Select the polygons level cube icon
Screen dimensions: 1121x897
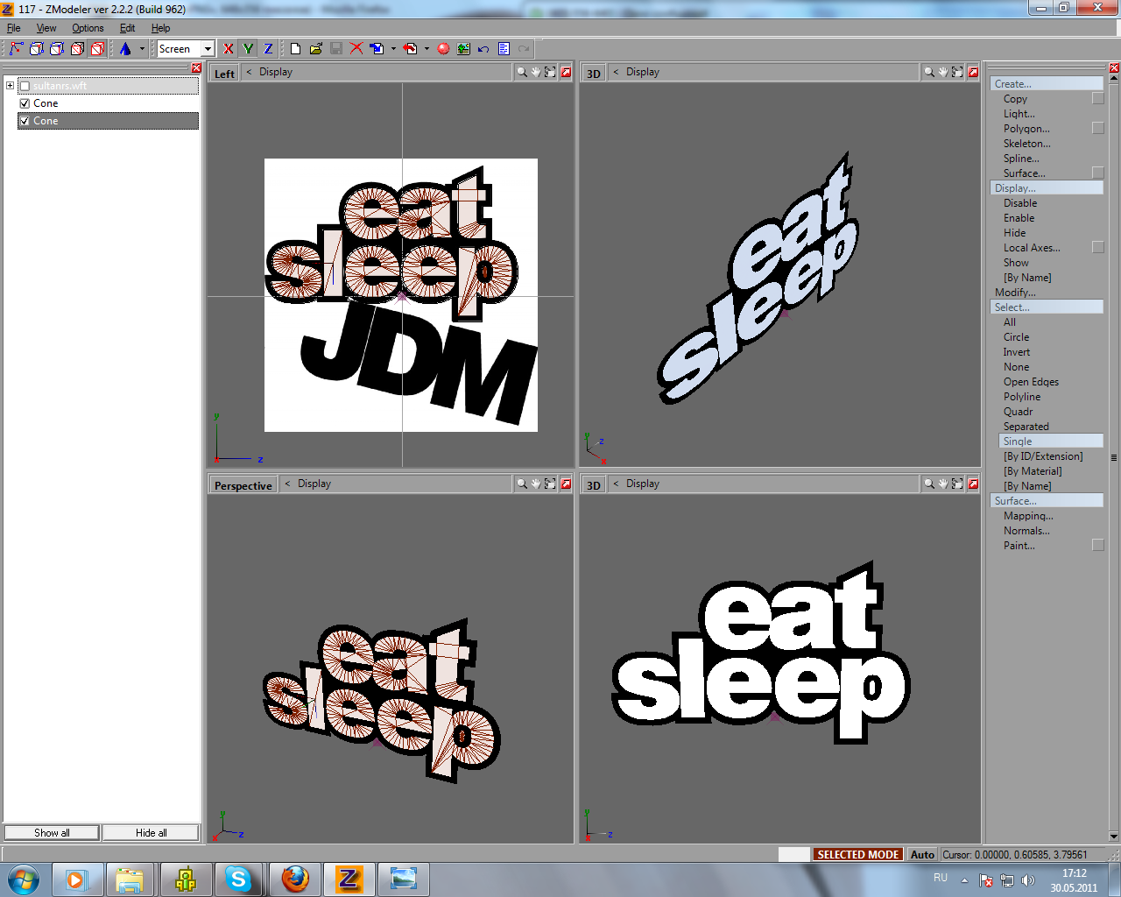pyautogui.click(x=57, y=49)
